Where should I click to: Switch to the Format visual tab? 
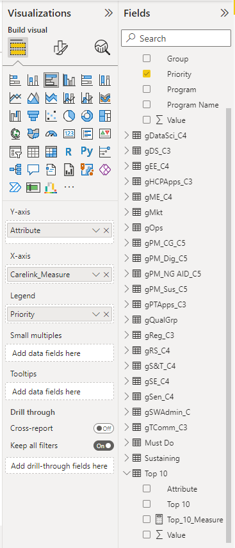[60, 47]
